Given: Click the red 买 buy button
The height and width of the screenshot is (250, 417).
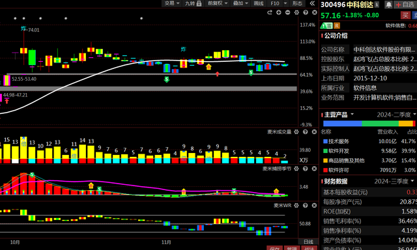Looking at the screenshot, I should 405,15.
